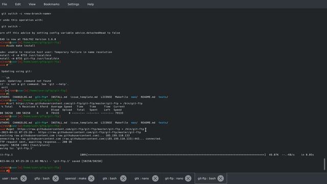Close the 'gtk : nano' tab
This screenshot has height=184, width=327.
[155, 178]
